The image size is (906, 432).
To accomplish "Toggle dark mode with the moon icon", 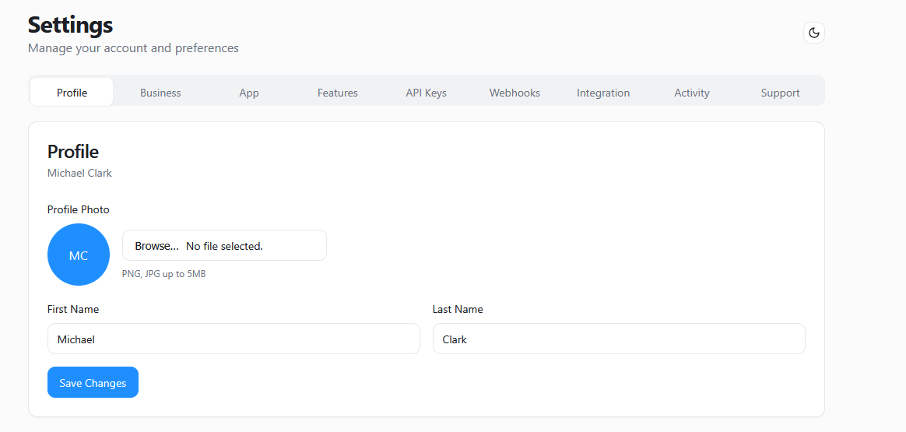I will [x=813, y=33].
